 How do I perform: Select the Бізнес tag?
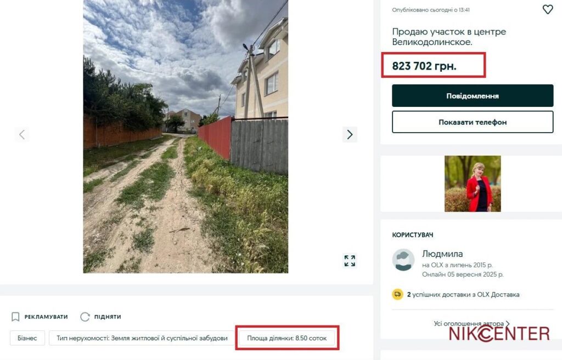[27, 338]
